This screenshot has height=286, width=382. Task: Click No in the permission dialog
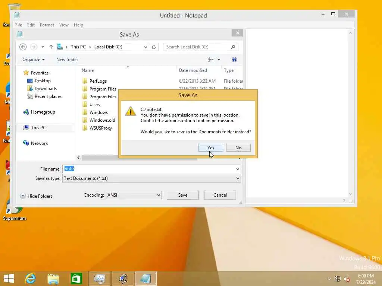coord(238,147)
